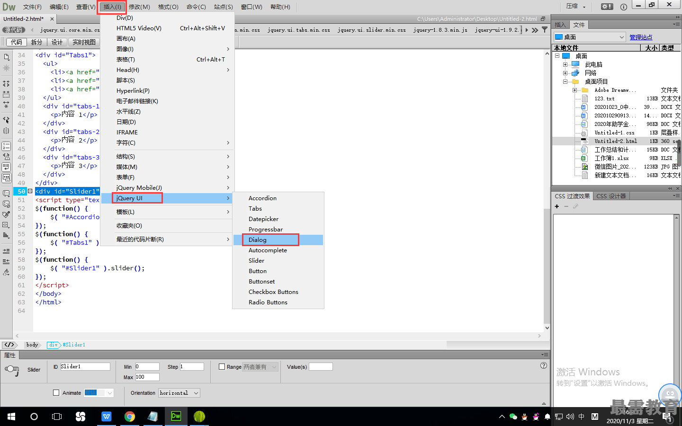Click the Chrome icon in taskbar
Viewport: 682px width, 426px height.
[x=129, y=417]
